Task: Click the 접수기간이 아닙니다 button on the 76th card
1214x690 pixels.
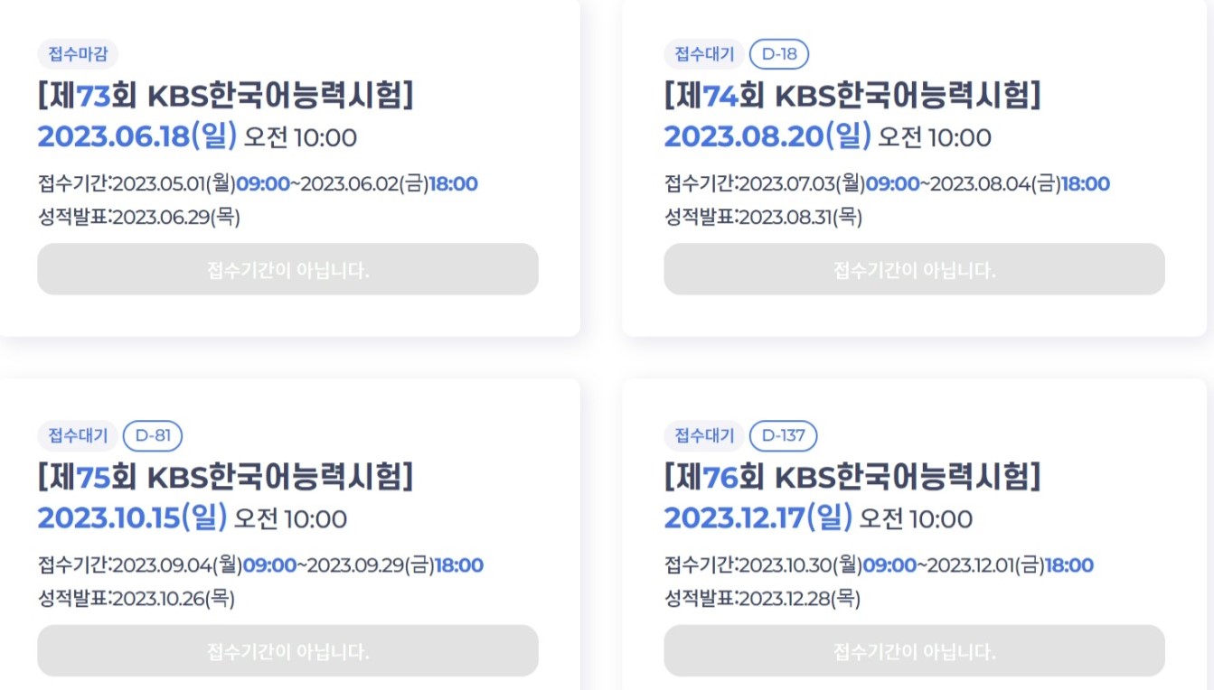Action: tap(915, 650)
